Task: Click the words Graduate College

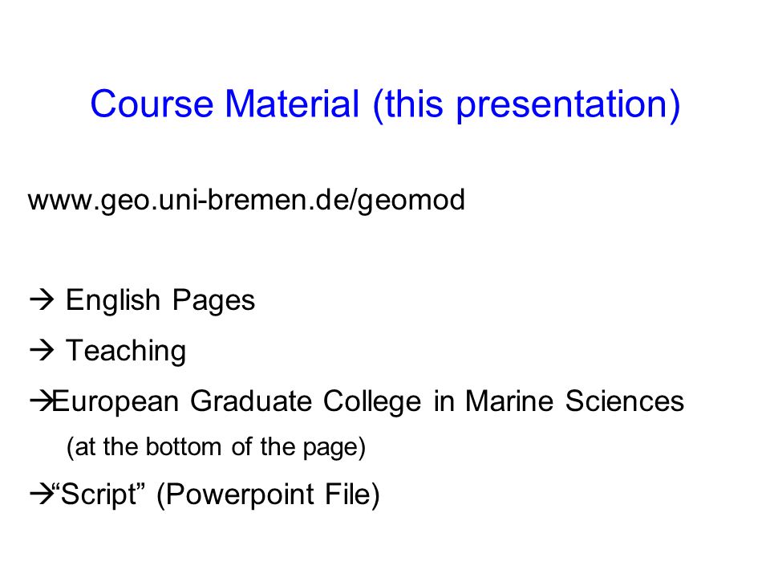Action: (x=306, y=401)
